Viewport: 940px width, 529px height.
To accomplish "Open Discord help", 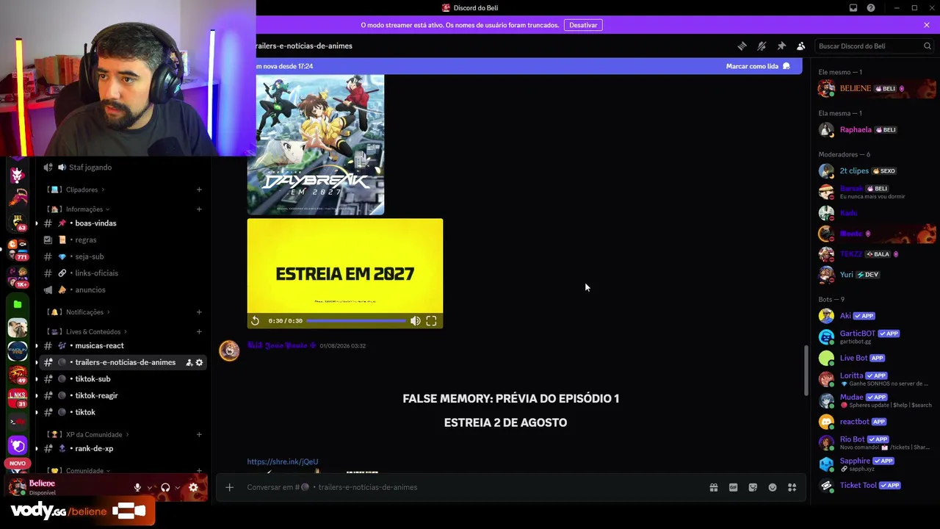I will tap(871, 8).
